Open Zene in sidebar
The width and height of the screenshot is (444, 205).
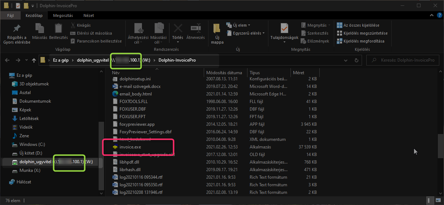tap(20, 136)
